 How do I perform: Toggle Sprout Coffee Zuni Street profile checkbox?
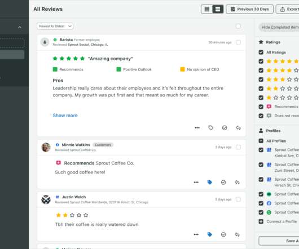coord(261,164)
